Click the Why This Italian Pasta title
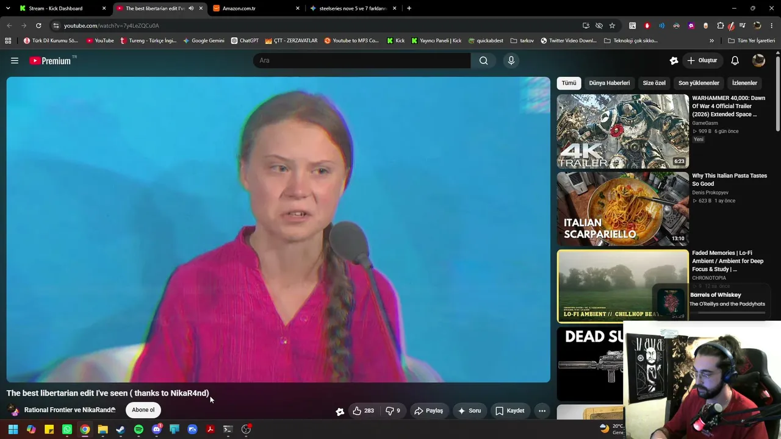Image resolution: width=781 pixels, height=439 pixels. tap(730, 180)
